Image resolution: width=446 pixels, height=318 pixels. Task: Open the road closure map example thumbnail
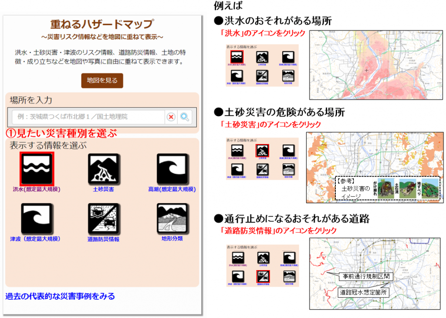375,273
